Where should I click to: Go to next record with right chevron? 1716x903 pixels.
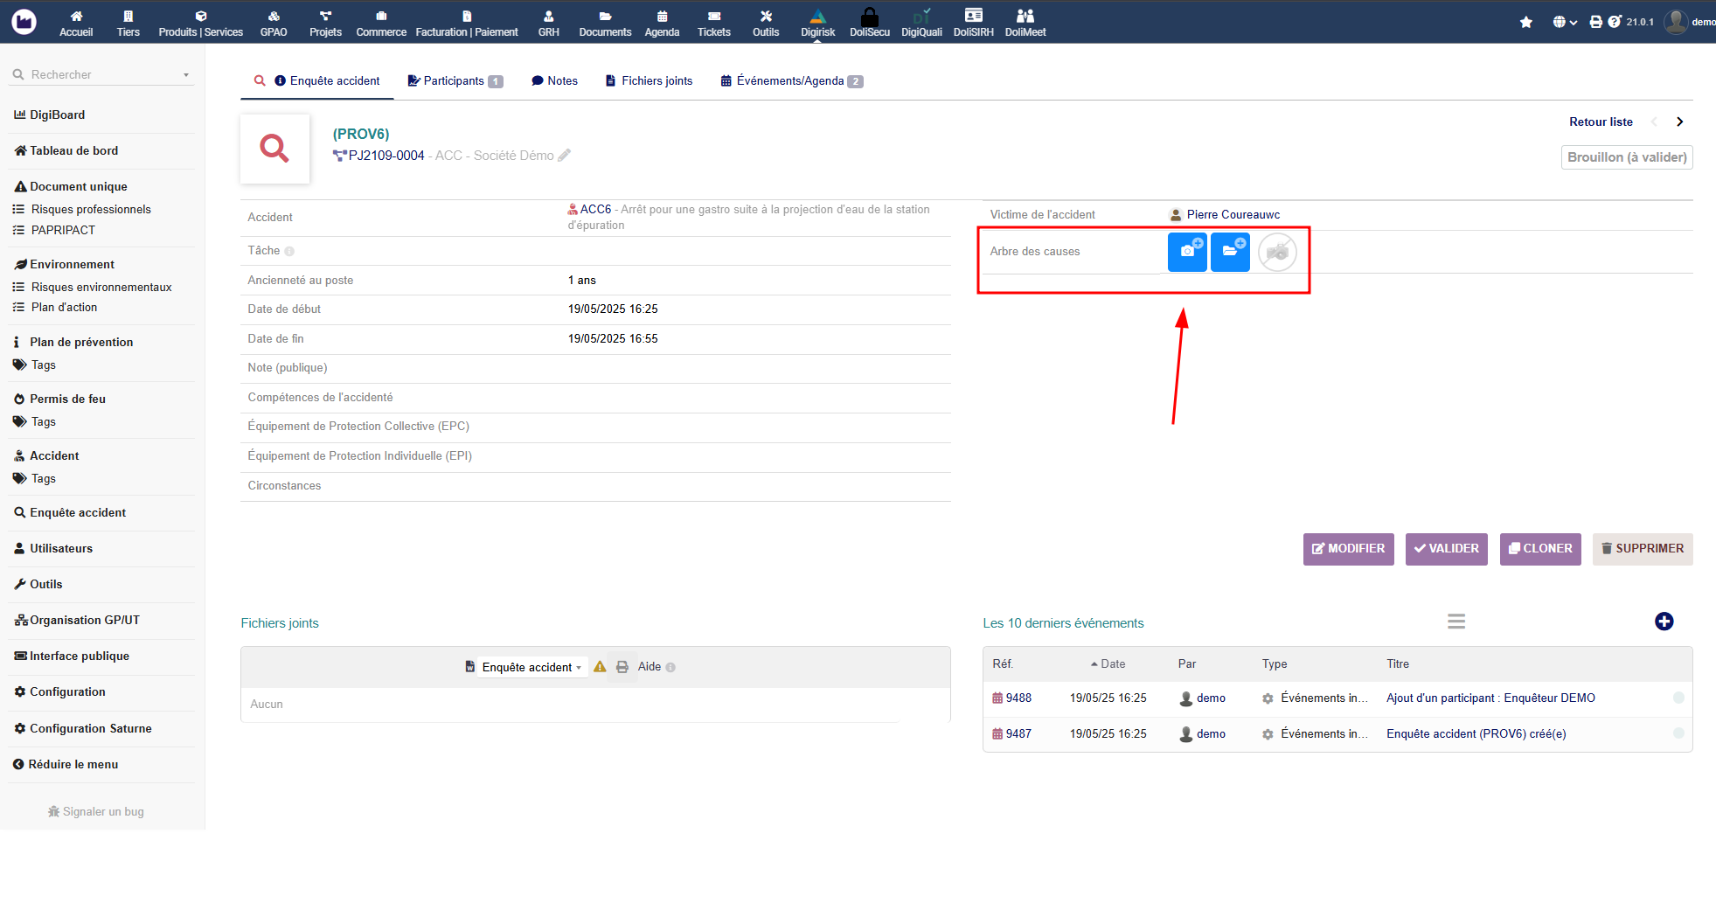point(1679,122)
